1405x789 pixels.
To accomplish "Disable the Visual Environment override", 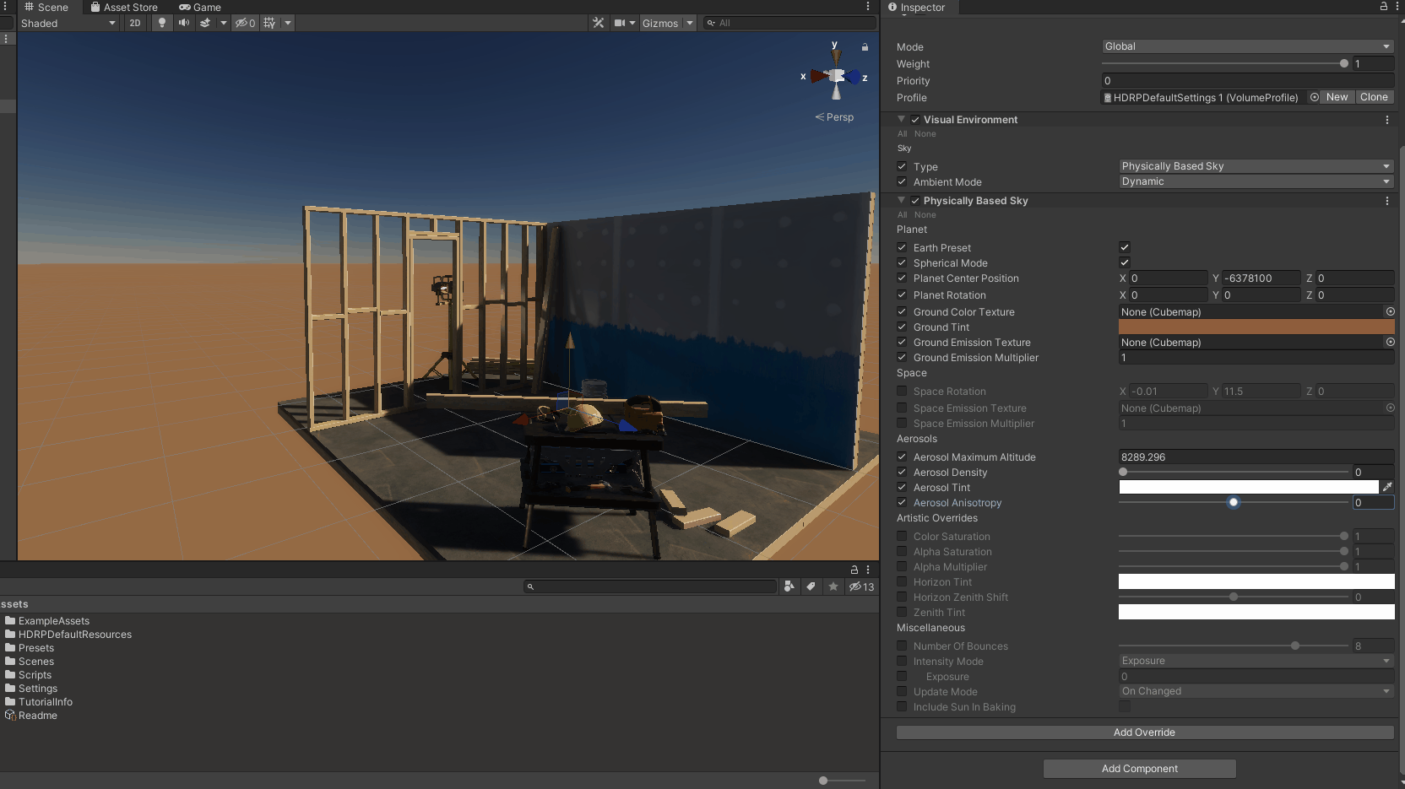I will pyautogui.click(x=915, y=120).
